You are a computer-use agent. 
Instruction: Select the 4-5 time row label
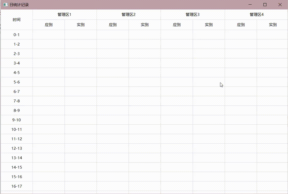tap(17, 72)
